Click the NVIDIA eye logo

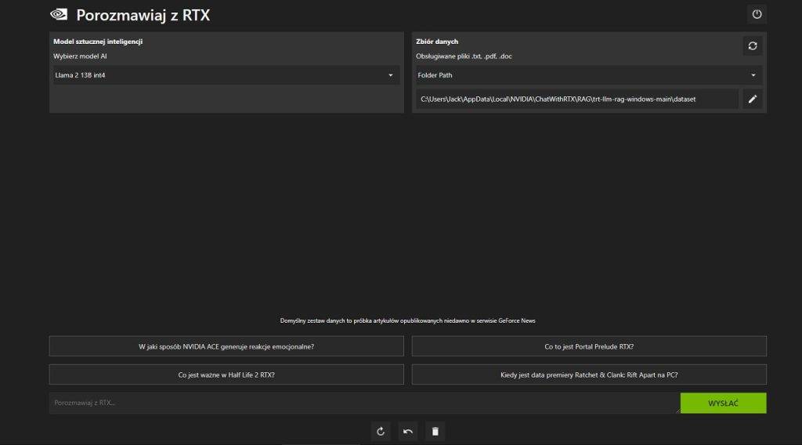click(59, 14)
